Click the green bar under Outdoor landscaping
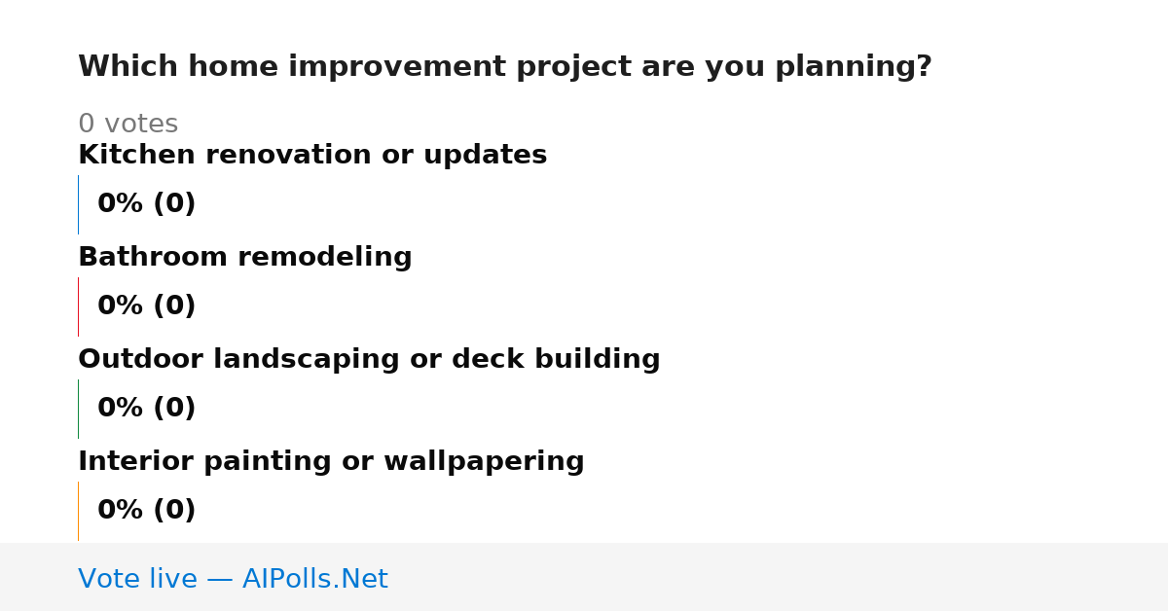The height and width of the screenshot is (611, 1168). (x=78, y=409)
